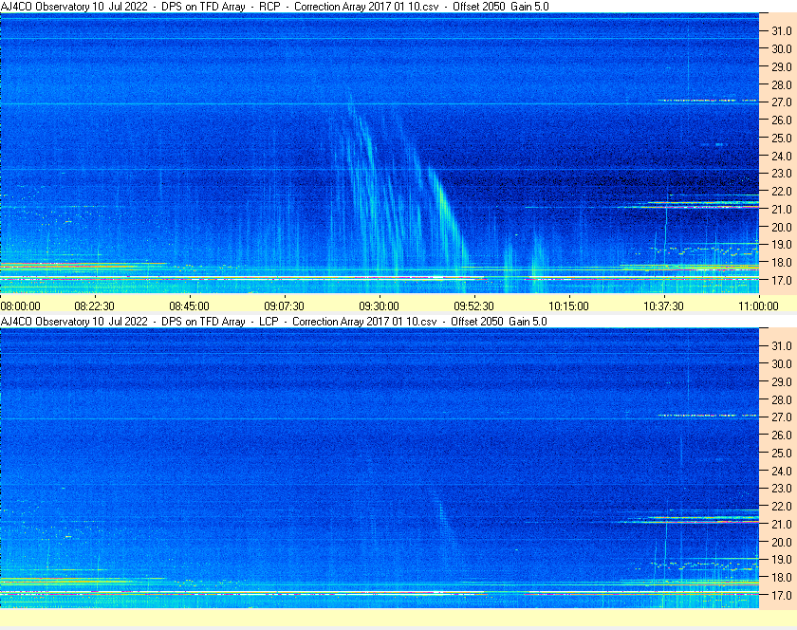Click the 31.0 frequency label on LCP plot
This screenshot has height=630, width=797.
782,345
